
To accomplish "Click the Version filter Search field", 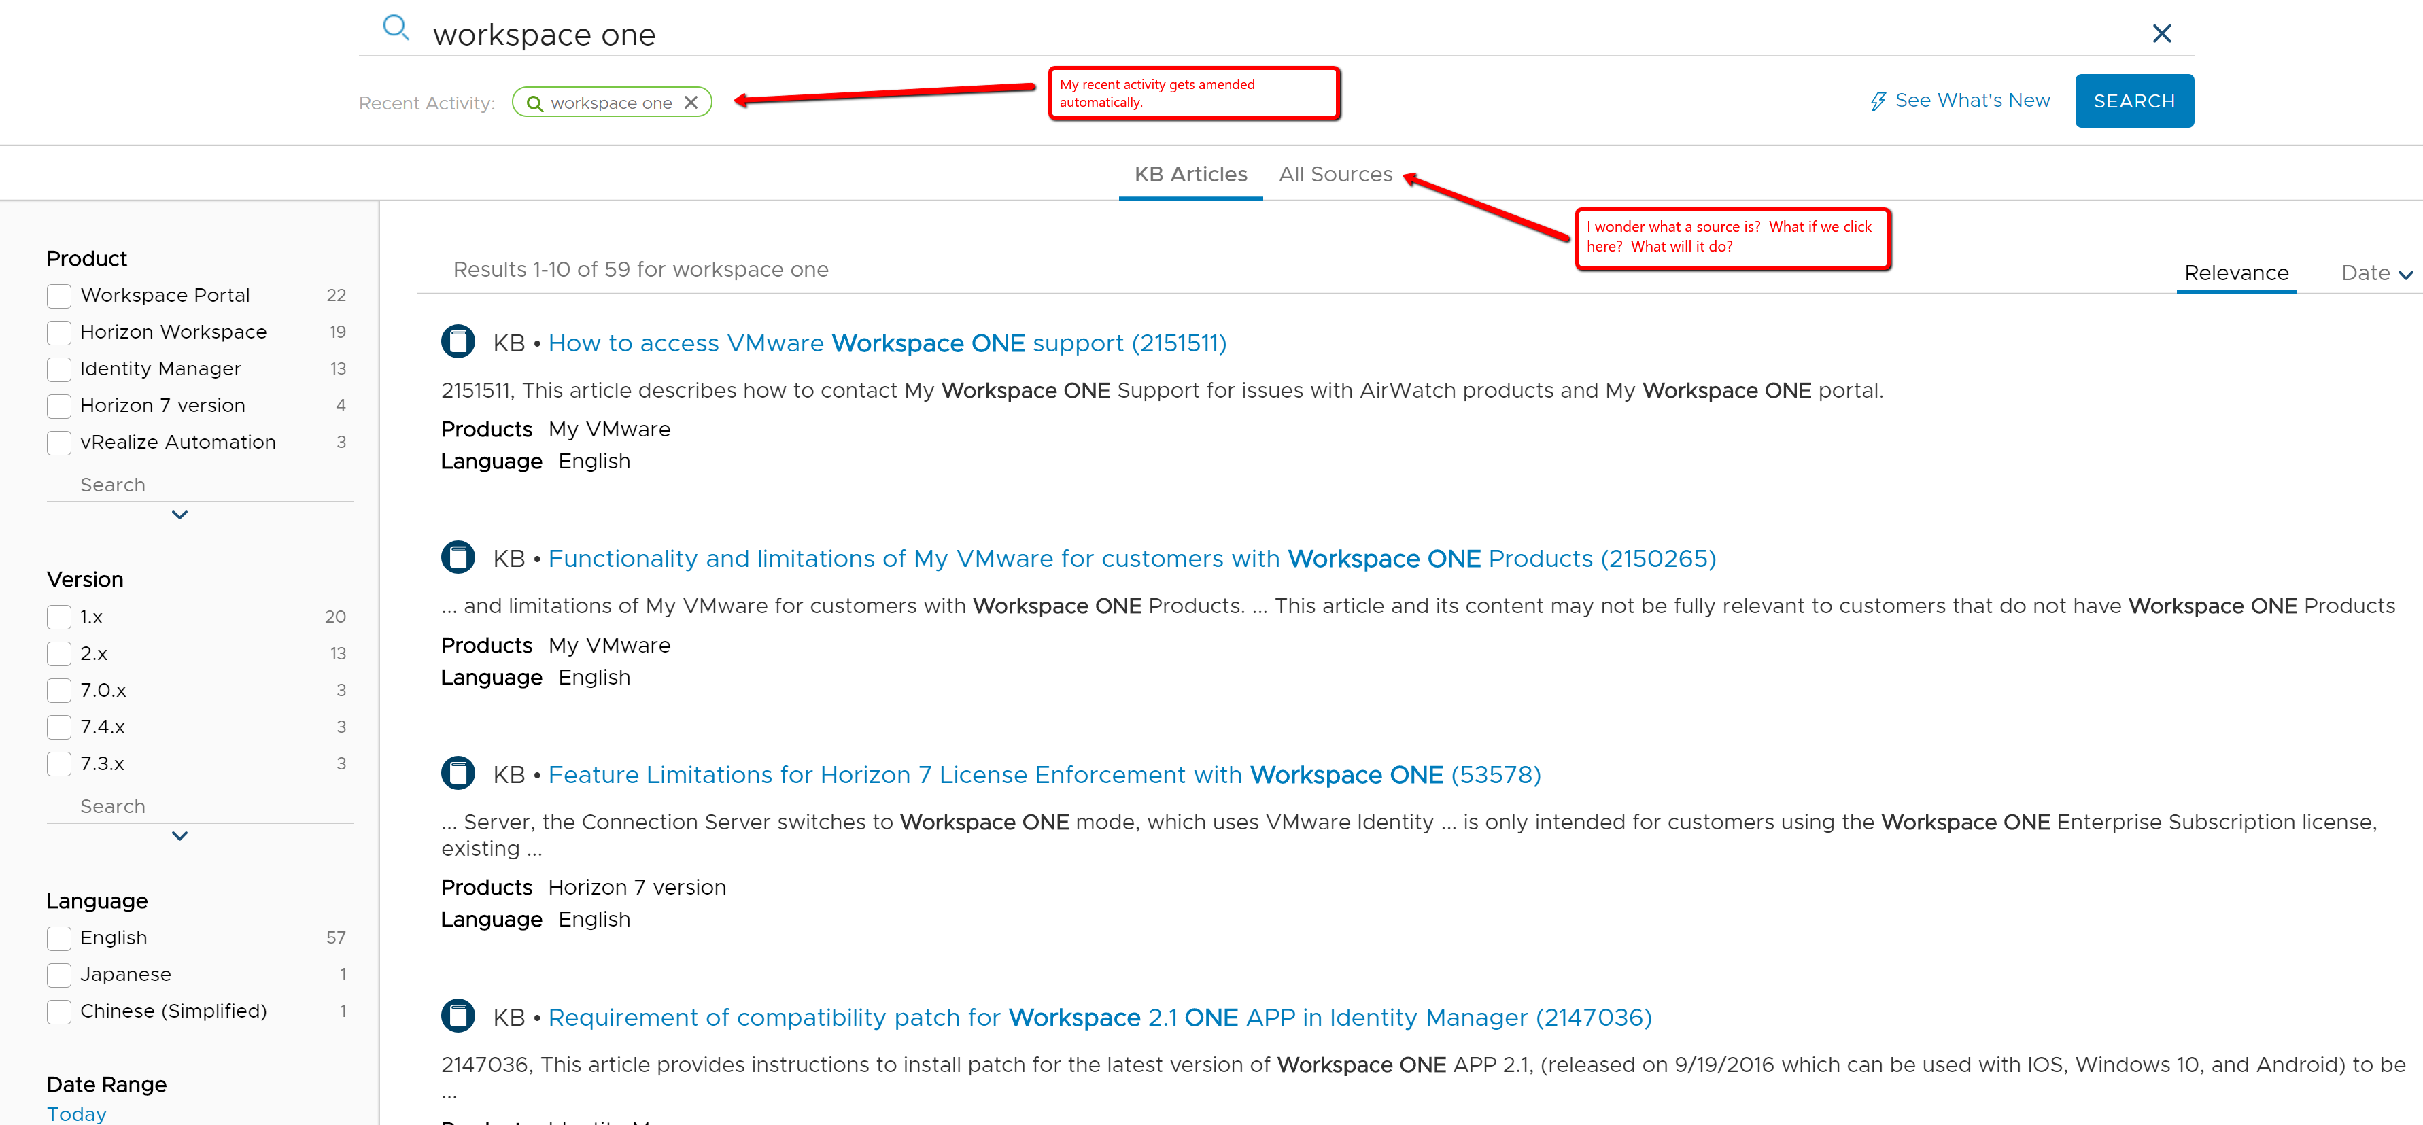I will click(201, 807).
